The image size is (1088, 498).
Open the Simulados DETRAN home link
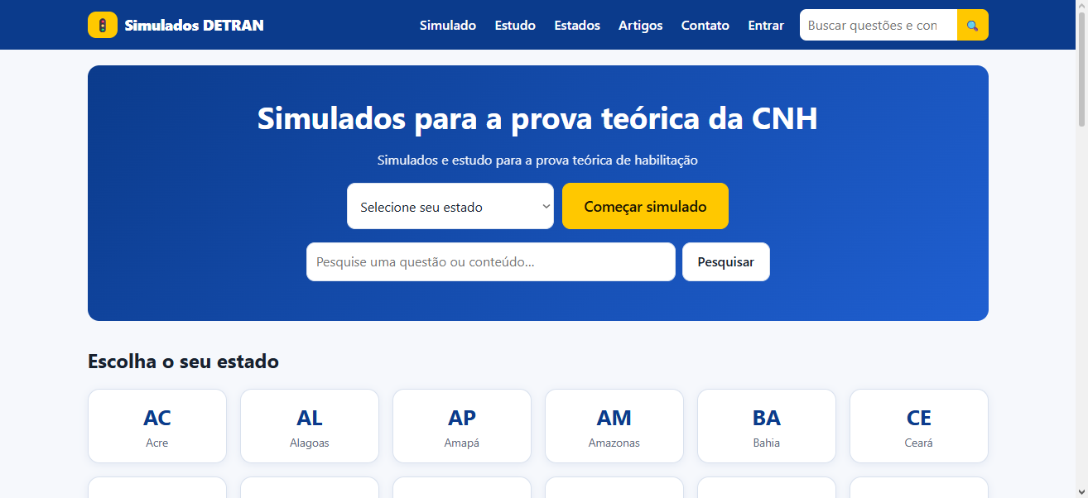click(176, 25)
